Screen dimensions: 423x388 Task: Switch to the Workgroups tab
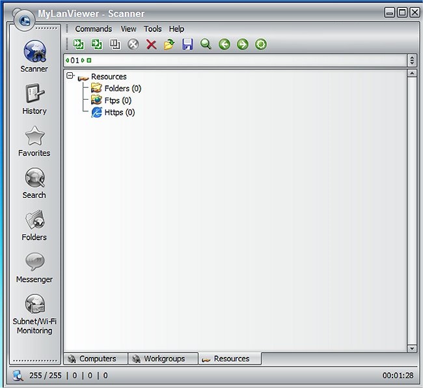[x=163, y=359]
